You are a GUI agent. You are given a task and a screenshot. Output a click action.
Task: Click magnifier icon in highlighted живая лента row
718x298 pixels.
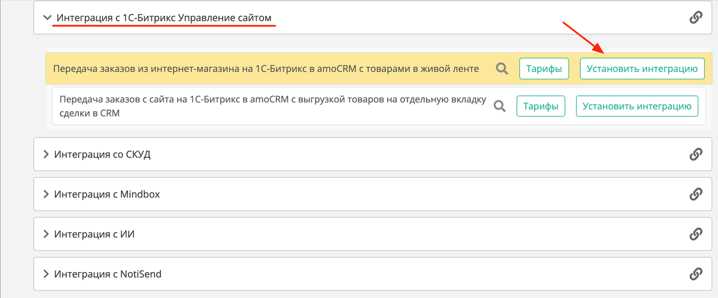(502, 69)
